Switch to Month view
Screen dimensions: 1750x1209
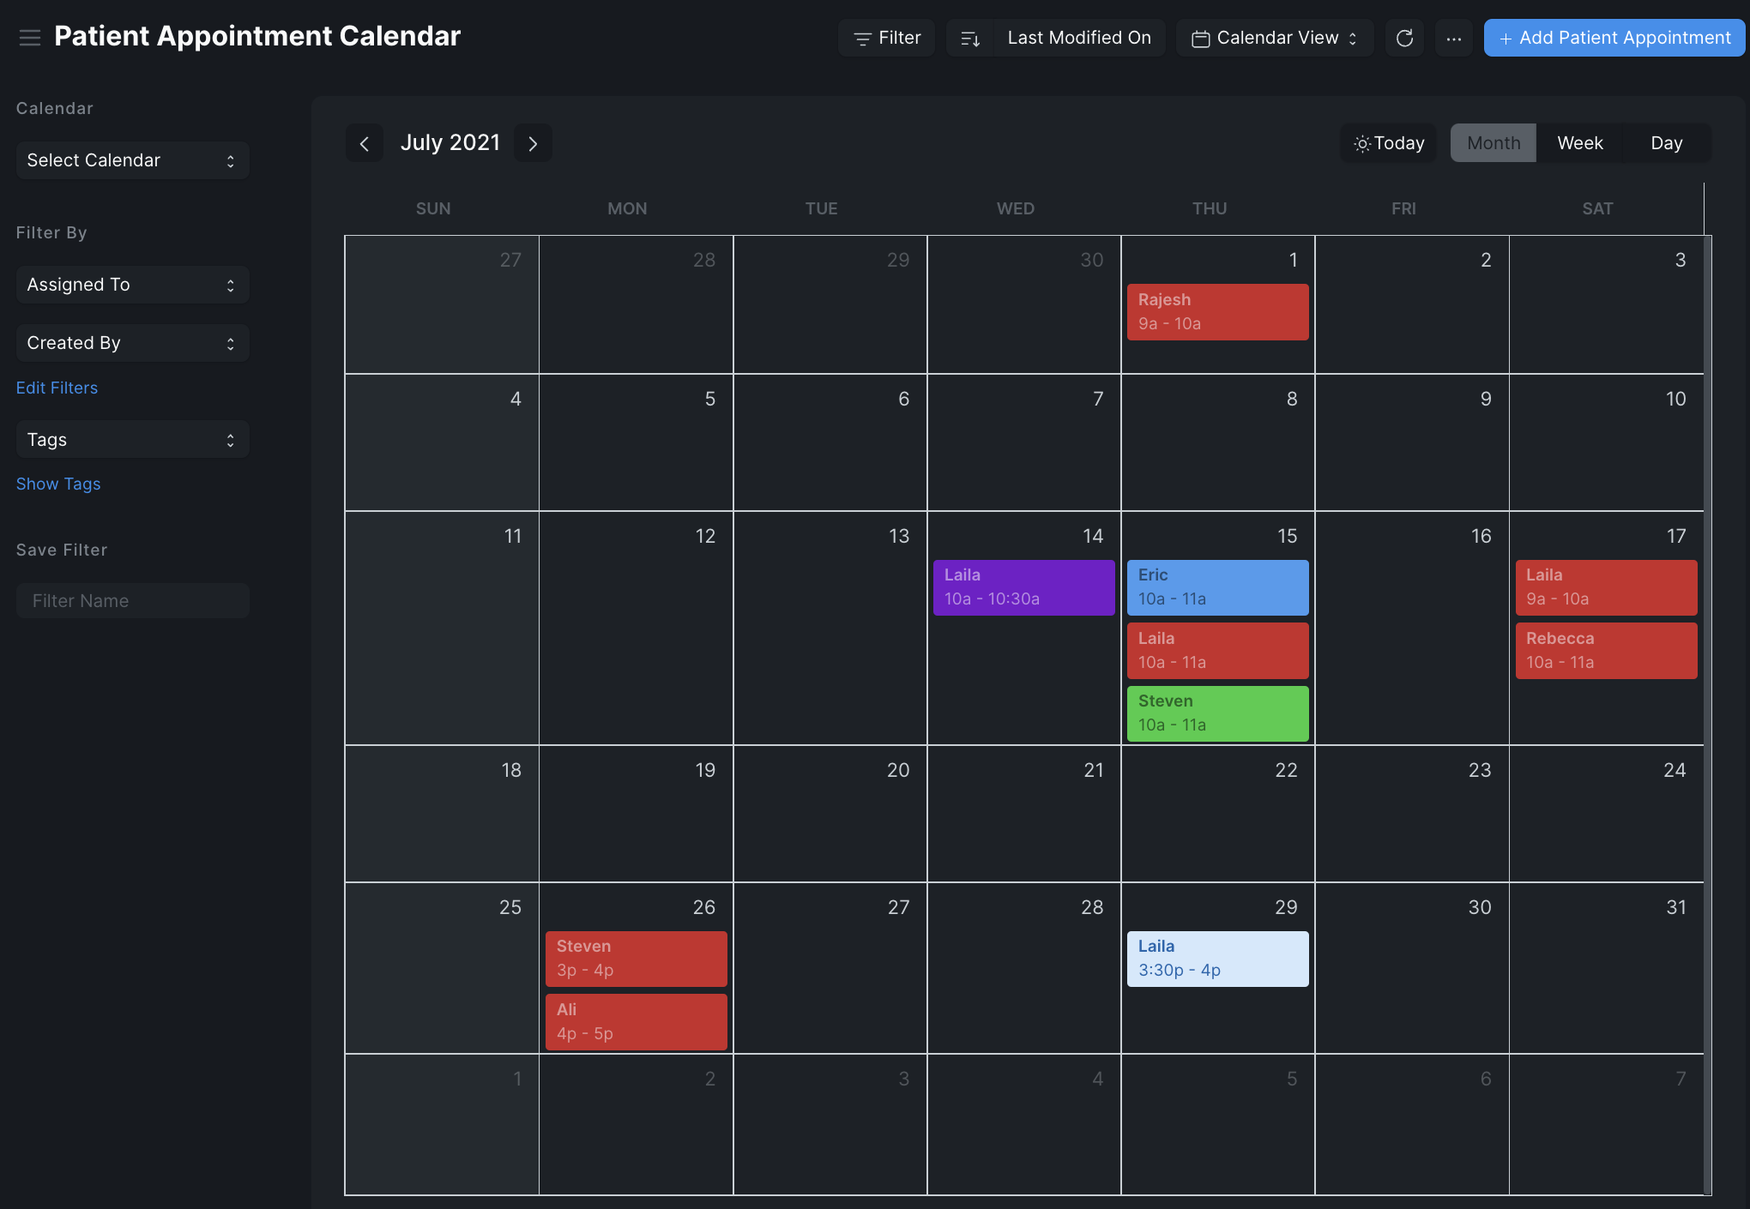pyautogui.click(x=1494, y=143)
